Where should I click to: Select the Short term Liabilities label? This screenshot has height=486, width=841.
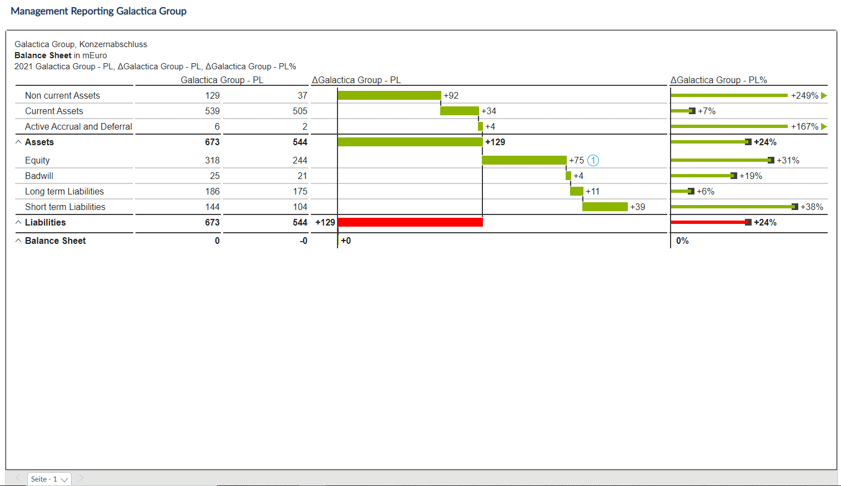[65, 207]
